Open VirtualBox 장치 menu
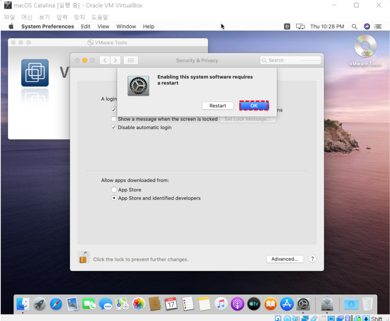The width and height of the screenshot is (390, 321). (x=79, y=17)
